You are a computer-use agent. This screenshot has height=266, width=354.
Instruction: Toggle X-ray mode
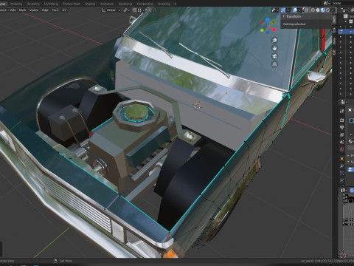point(306,10)
